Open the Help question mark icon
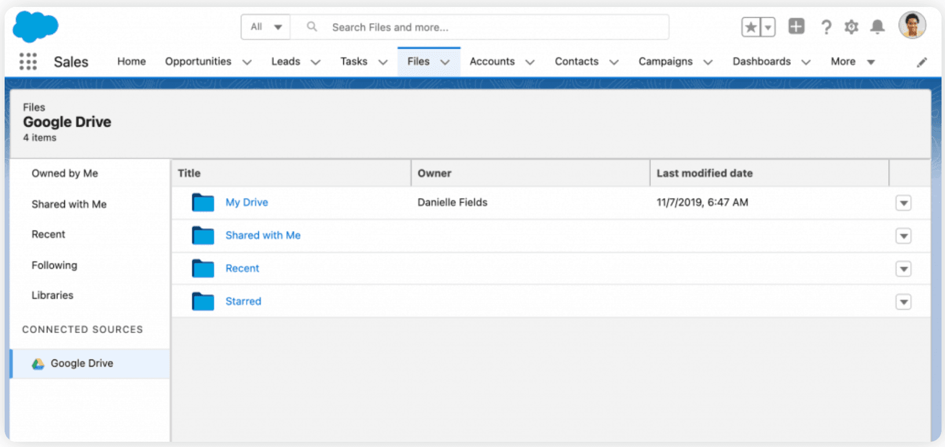 826,27
